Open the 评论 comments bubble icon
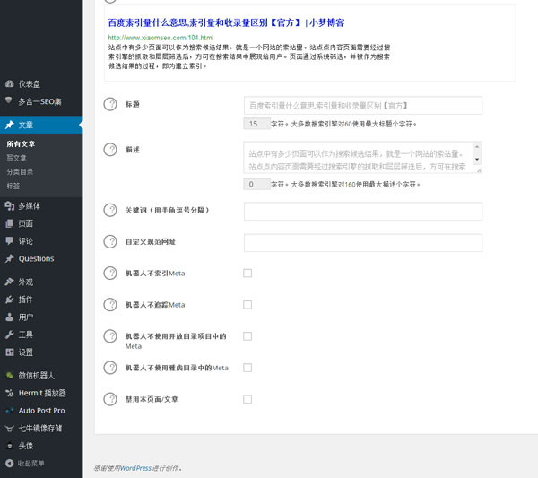Image resolution: width=538 pixels, height=478 pixels. coord(9,241)
